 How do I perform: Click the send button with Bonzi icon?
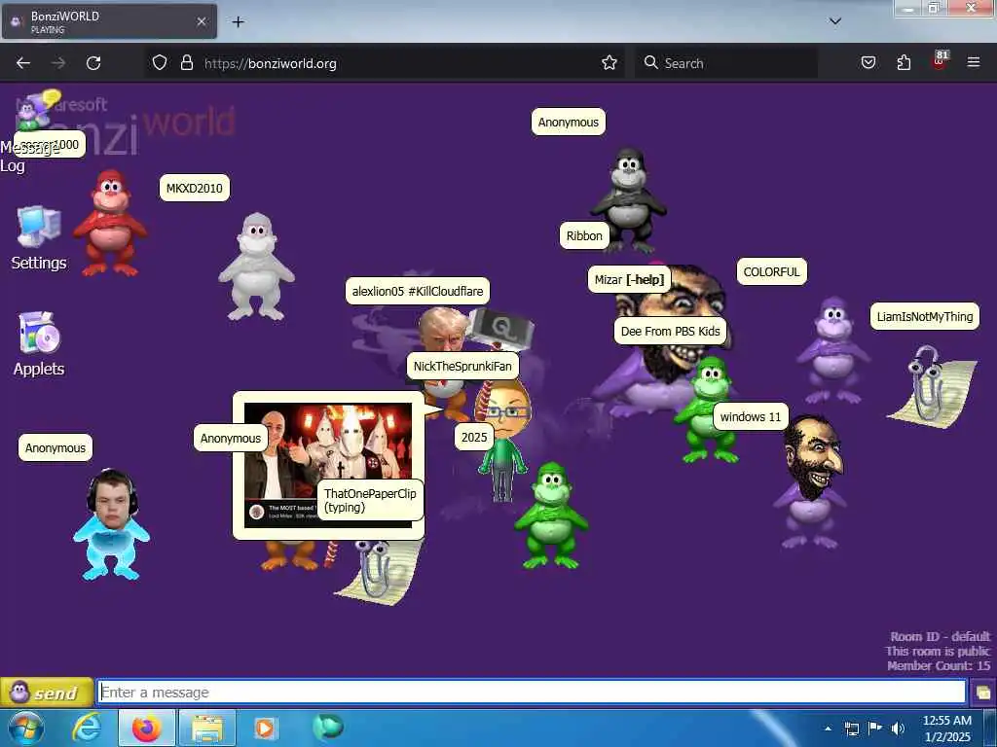click(47, 693)
